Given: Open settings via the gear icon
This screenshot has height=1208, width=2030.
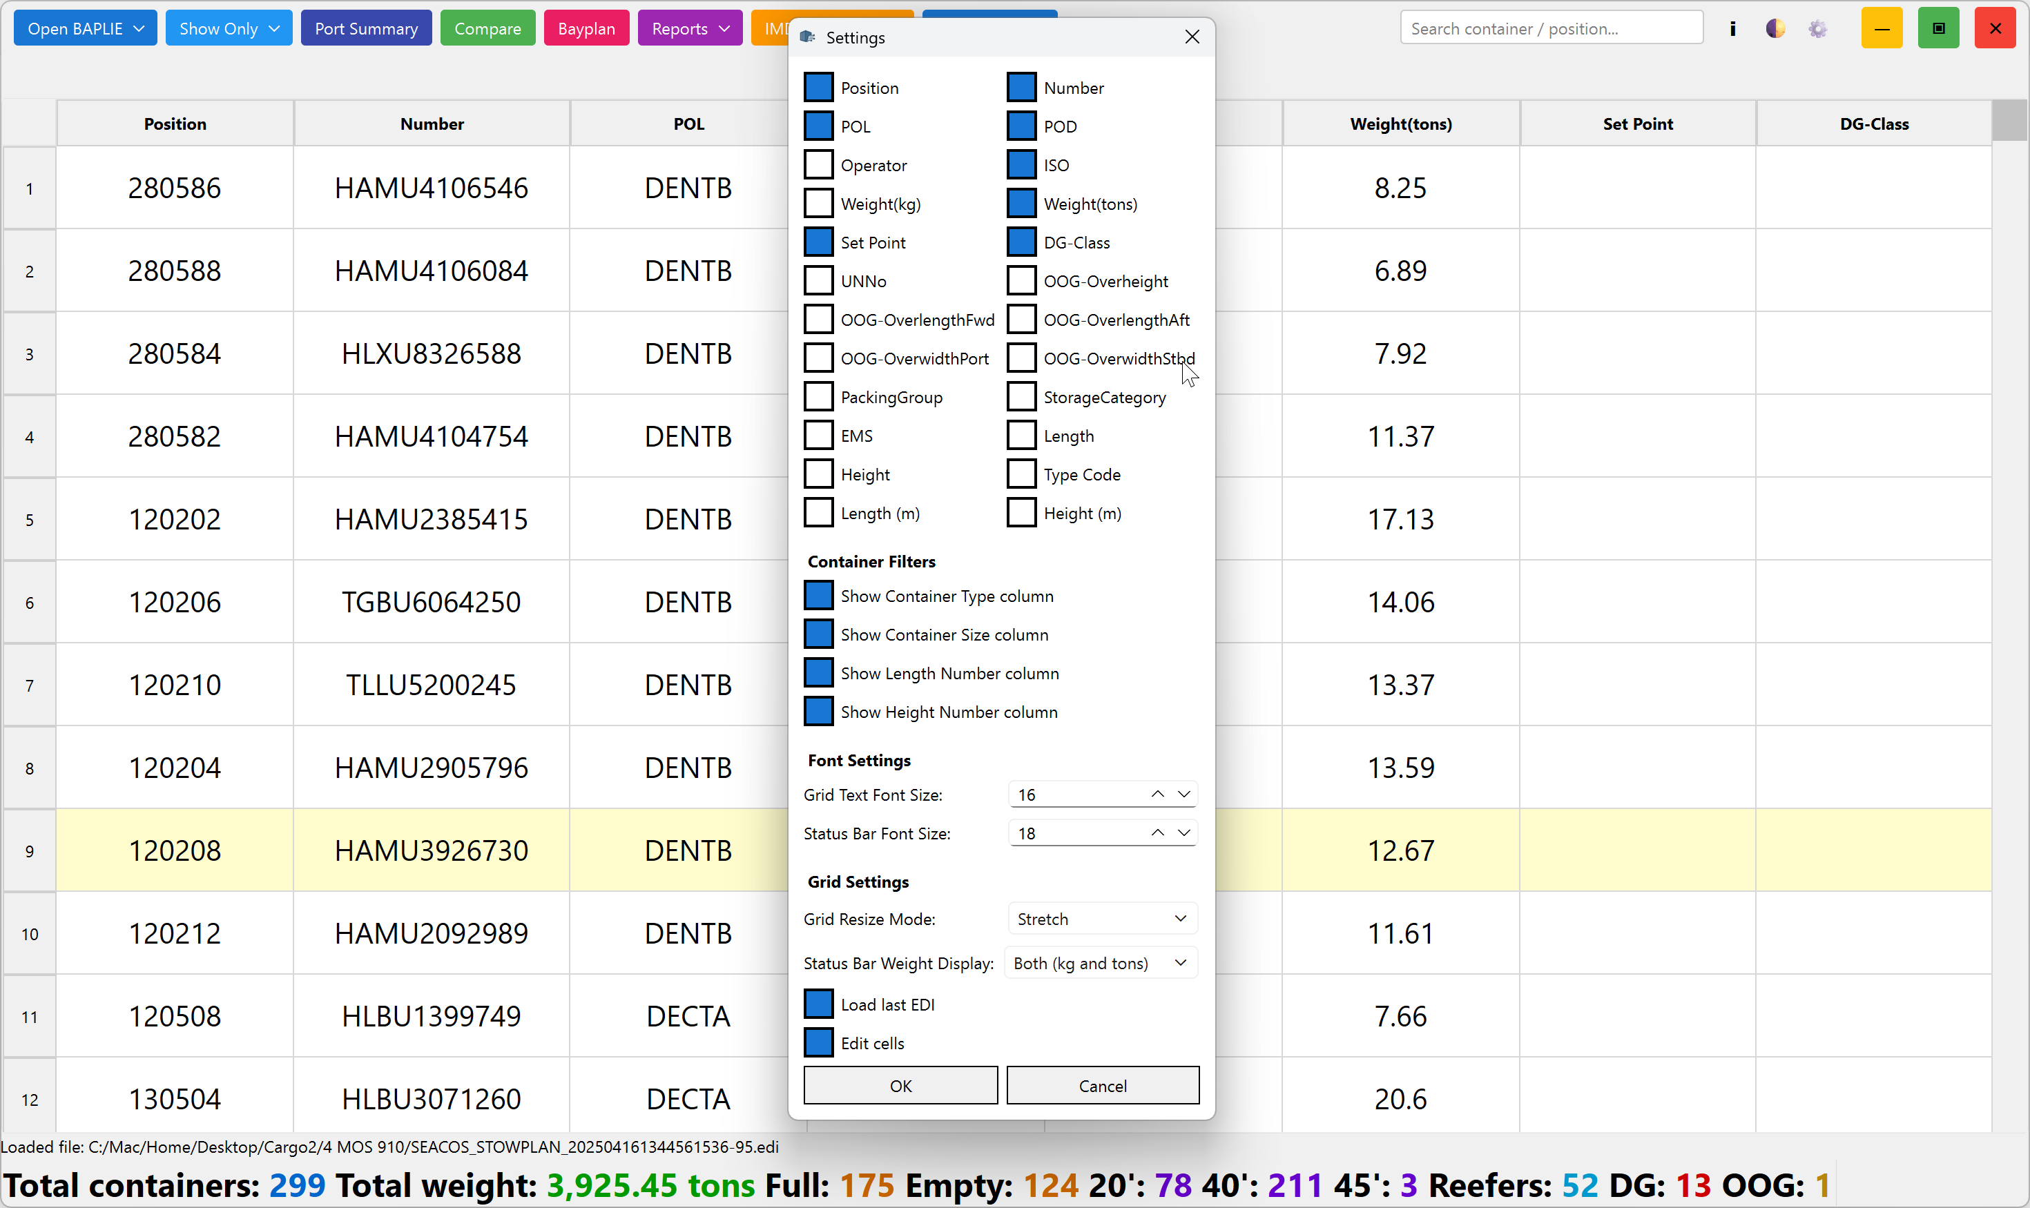Looking at the screenshot, I should pos(1817,29).
